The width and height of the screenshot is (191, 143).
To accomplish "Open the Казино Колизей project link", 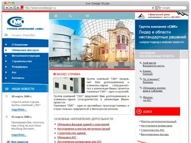I will coord(148,72).
